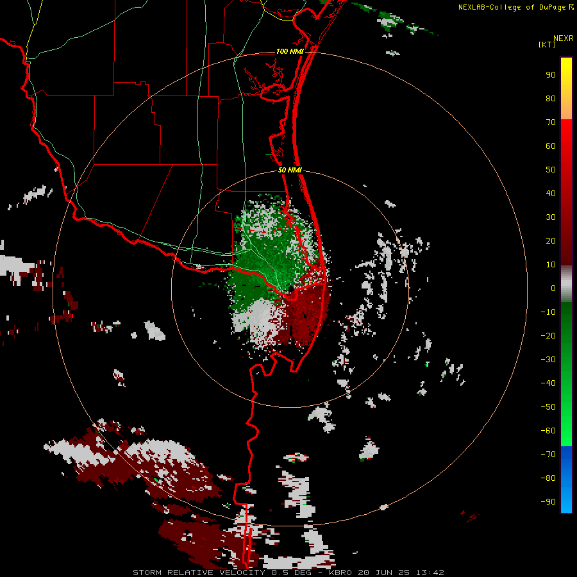Click the positive 10 scale label
Screen dimensions: 577x577
point(551,265)
